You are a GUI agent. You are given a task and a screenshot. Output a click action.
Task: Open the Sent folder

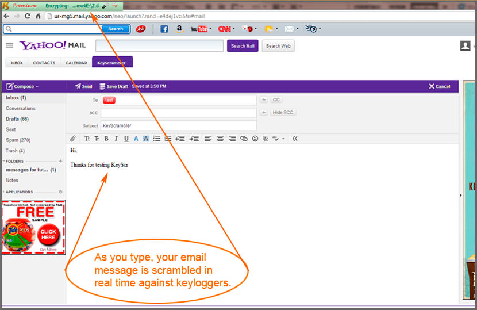(x=11, y=129)
